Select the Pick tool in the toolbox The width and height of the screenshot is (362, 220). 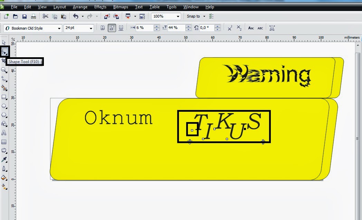4,43
